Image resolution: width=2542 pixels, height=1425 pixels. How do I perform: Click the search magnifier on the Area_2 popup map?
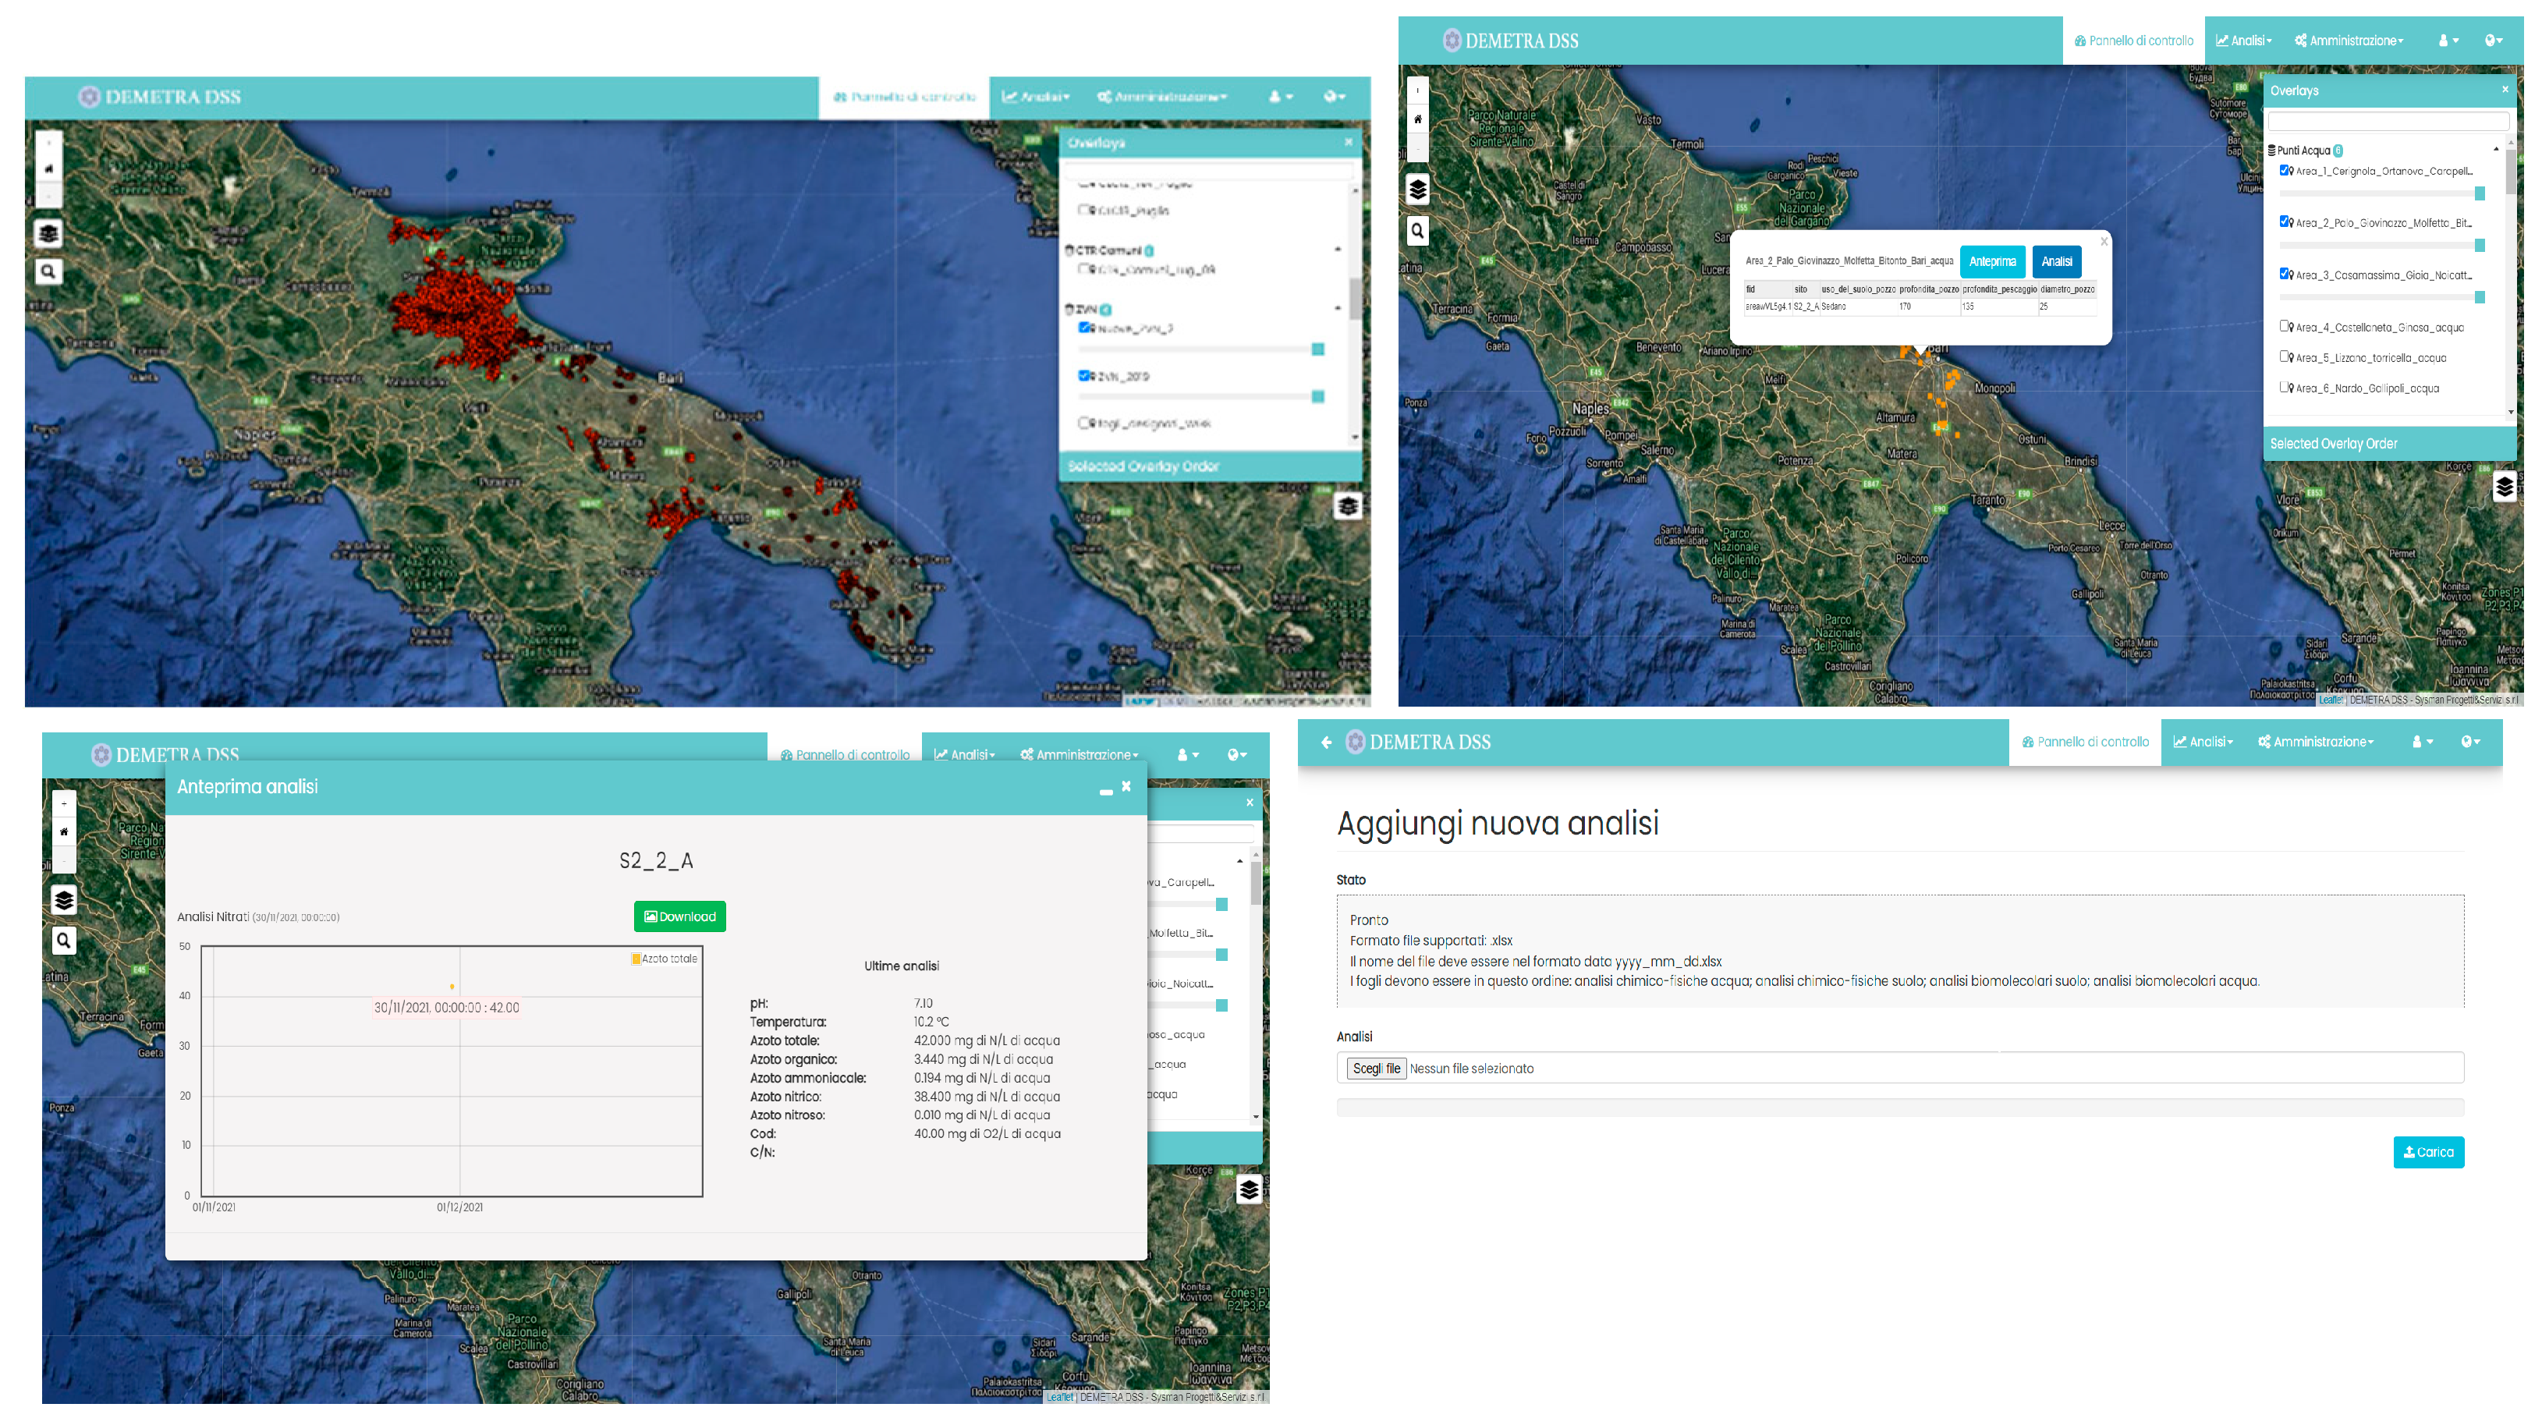click(x=1417, y=231)
